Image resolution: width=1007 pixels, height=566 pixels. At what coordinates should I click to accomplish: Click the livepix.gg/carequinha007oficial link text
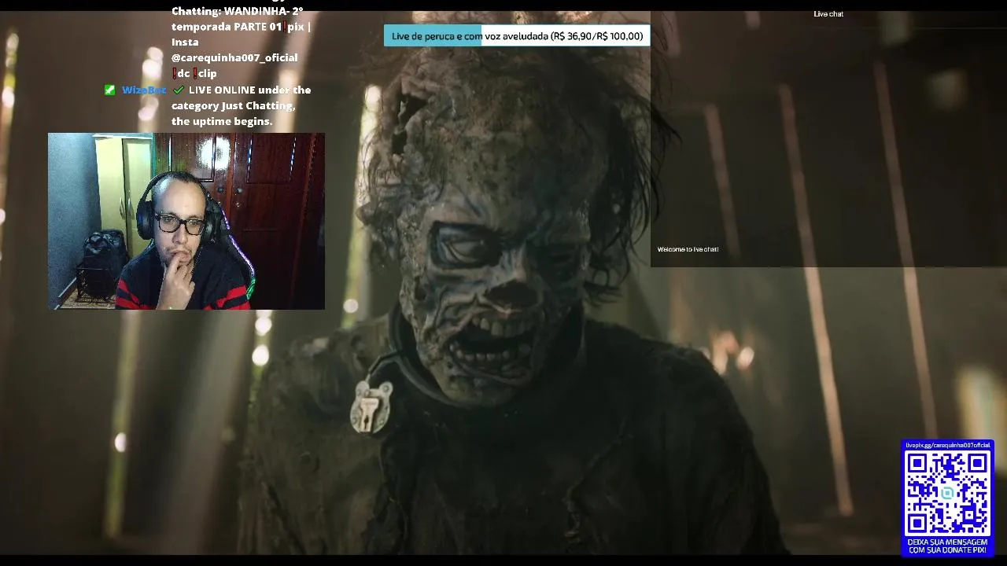(947, 445)
